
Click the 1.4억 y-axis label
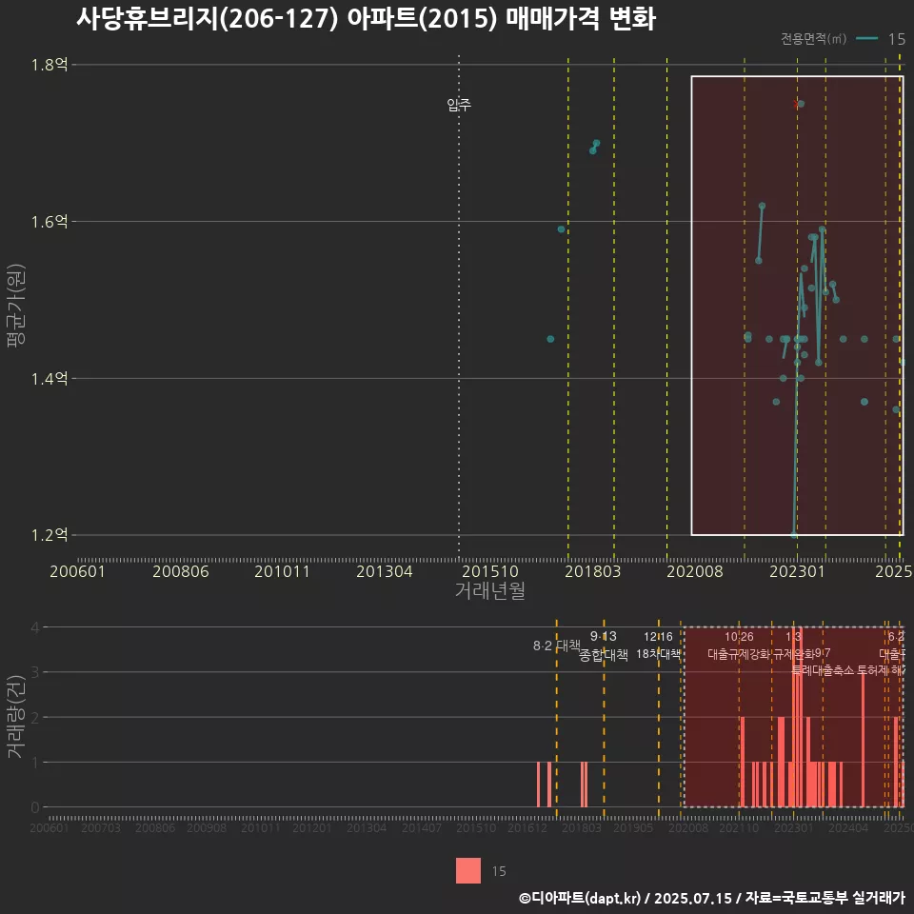(50, 378)
